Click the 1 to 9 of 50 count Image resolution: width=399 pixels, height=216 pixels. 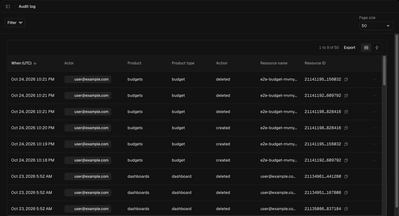tap(329, 48)
